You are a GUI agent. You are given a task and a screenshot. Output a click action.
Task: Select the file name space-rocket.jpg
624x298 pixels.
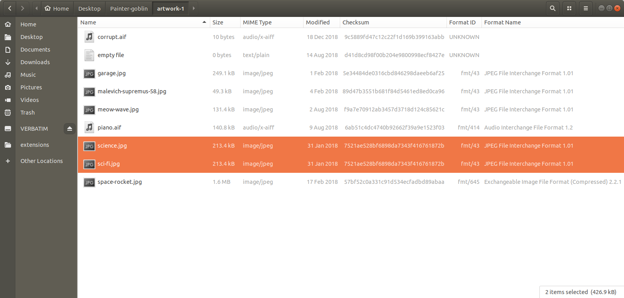pyautogui.click(x=120, y=182)
